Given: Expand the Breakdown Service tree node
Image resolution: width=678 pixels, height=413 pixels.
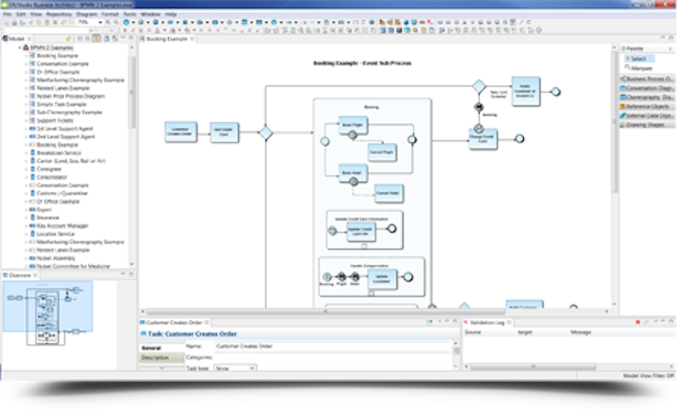Looking at the screenshot, I should 26,153.
